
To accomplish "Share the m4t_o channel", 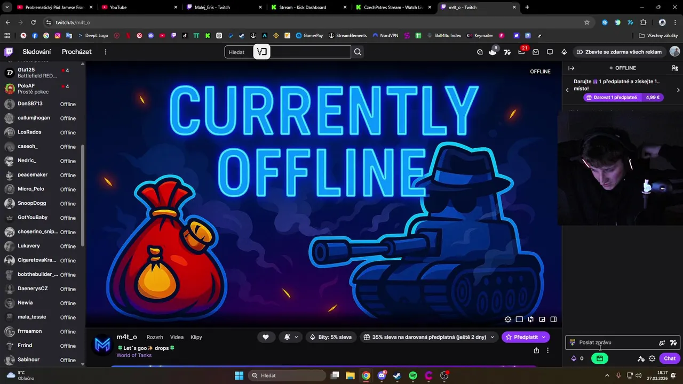I will click(x=536, y=350).
